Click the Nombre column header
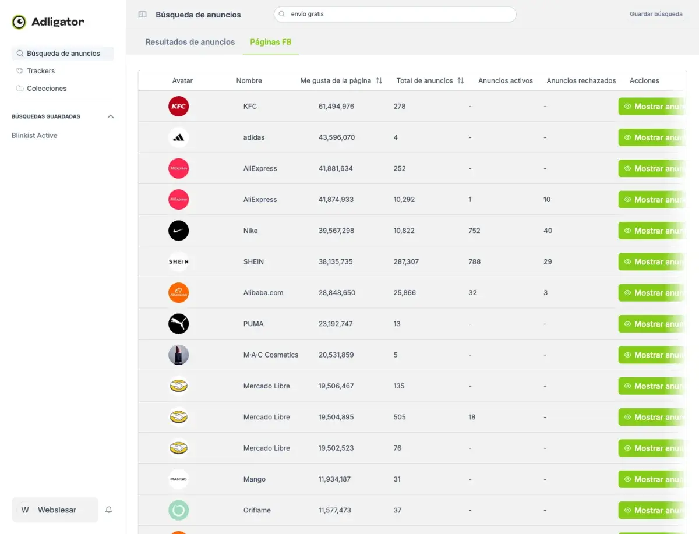The width and height of the screenshot is (699, 534). click(x=249, y=81)
